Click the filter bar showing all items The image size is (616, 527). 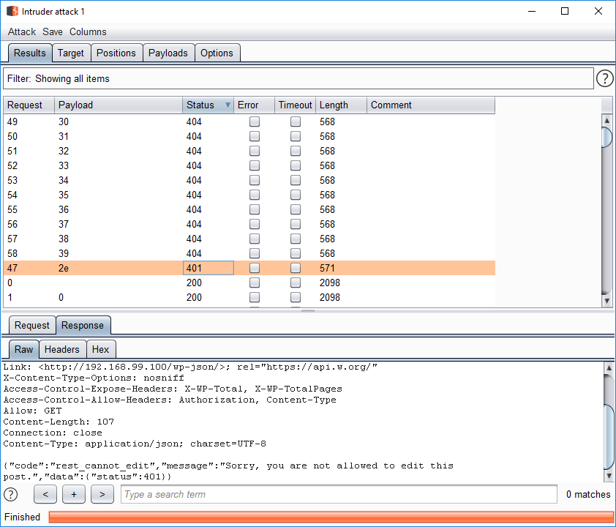tap(298, 78)
